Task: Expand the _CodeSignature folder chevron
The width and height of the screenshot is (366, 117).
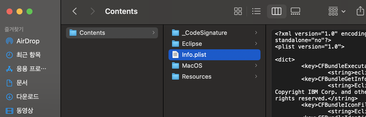Action: point(256,33)
